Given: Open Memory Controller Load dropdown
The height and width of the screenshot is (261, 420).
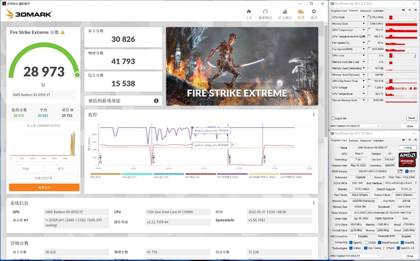Looking at the screenshot, I should (363, 62).
